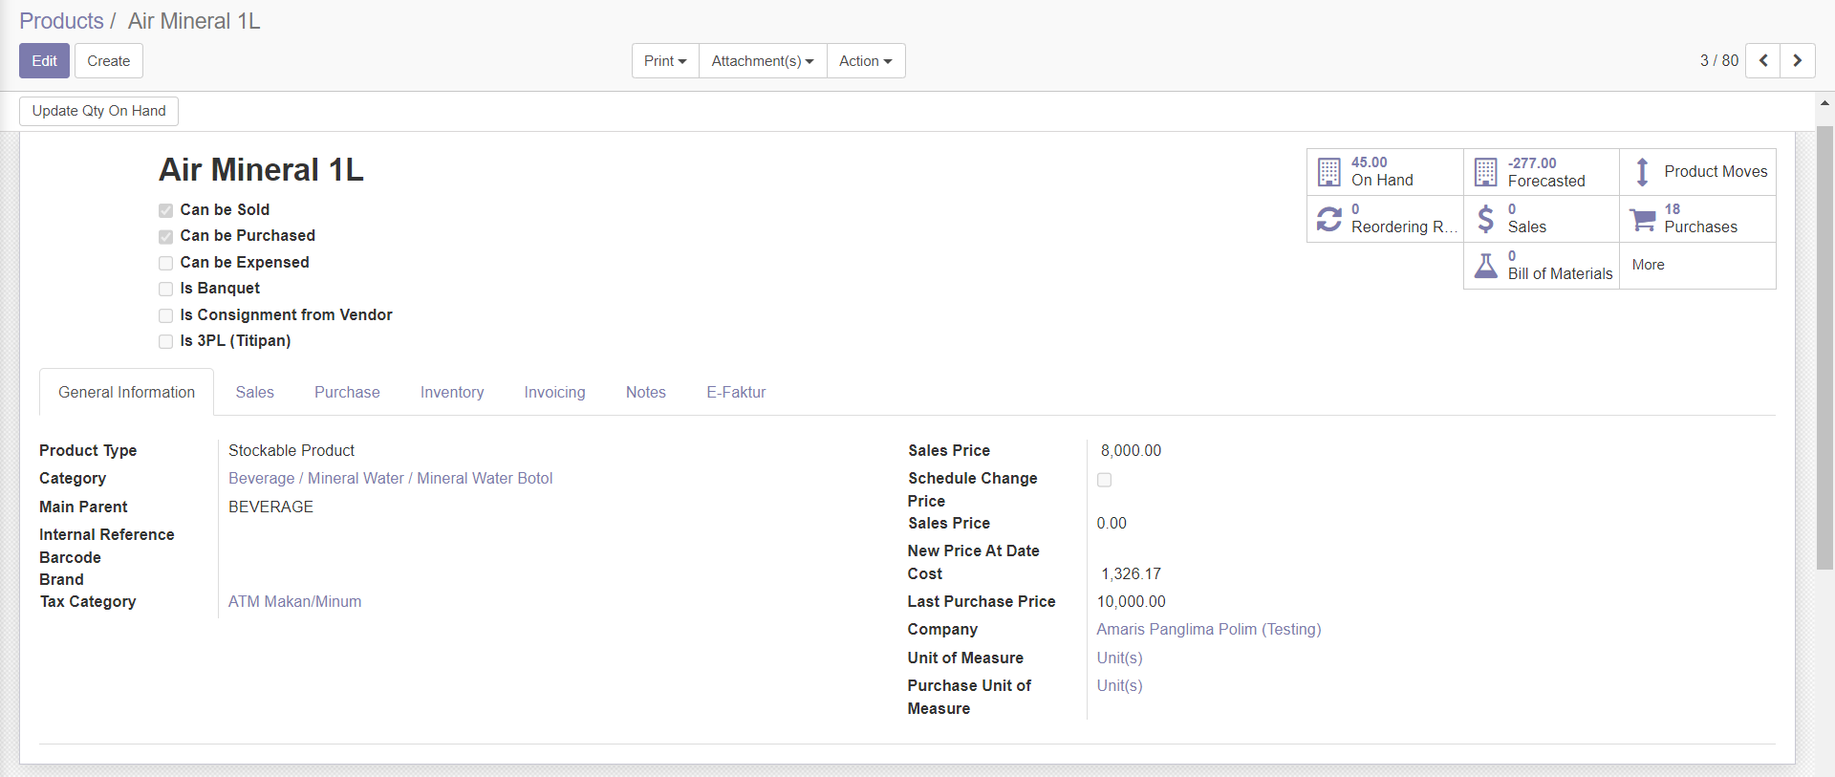The image size is (1835, 777).
Task: Open the Purchase Unit of Measure Unit(s) link
Action: [1119, 685]
